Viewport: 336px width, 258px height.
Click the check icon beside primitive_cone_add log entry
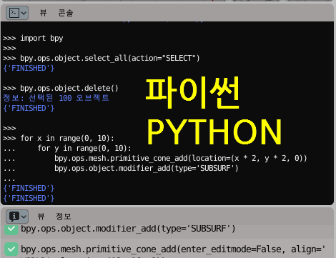coord(11,249)
